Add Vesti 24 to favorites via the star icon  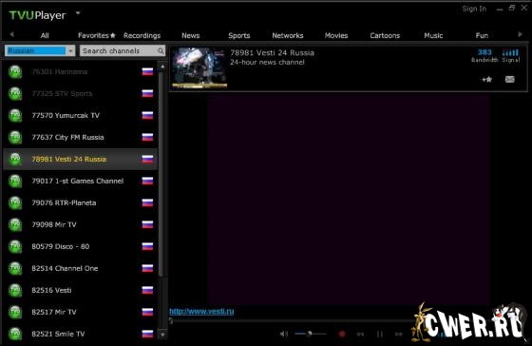pyautogui.click(x=486, y=80)
